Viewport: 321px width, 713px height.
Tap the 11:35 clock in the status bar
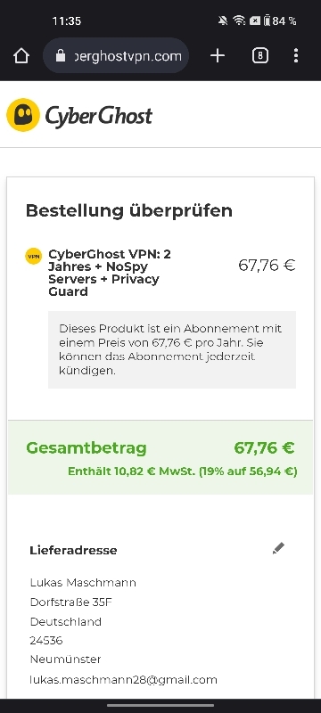coord(66,20)
